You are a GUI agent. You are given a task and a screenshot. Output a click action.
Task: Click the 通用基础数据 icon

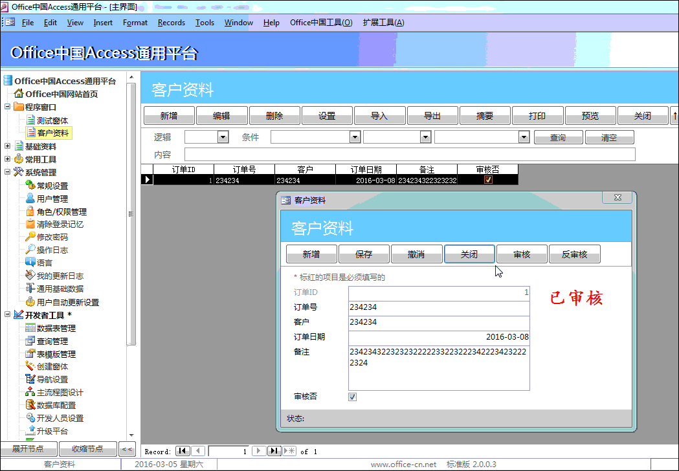(x=30, y=289)
